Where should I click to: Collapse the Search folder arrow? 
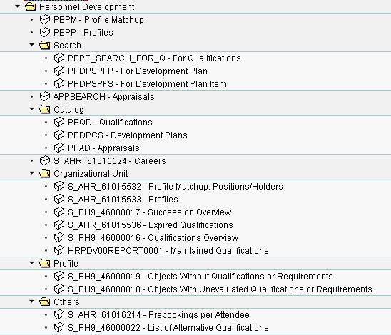[31, 45]
